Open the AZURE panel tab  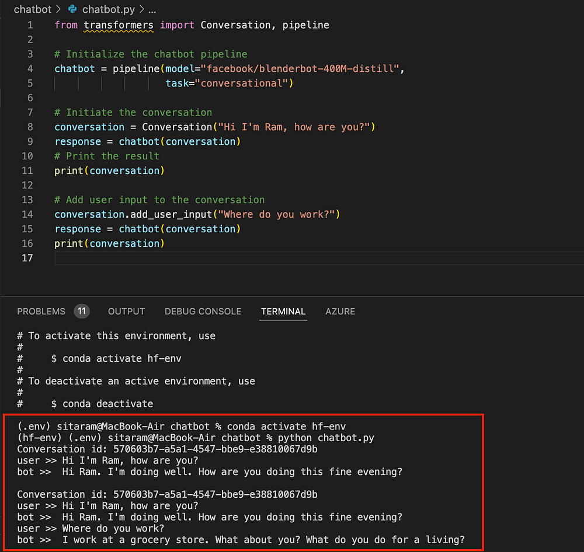tap(340, 311)
